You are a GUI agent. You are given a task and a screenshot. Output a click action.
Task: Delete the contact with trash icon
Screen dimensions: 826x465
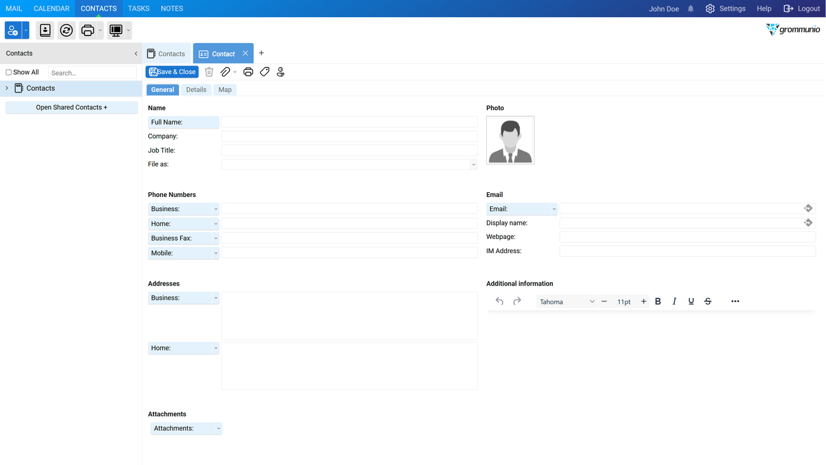coord(209,72)
